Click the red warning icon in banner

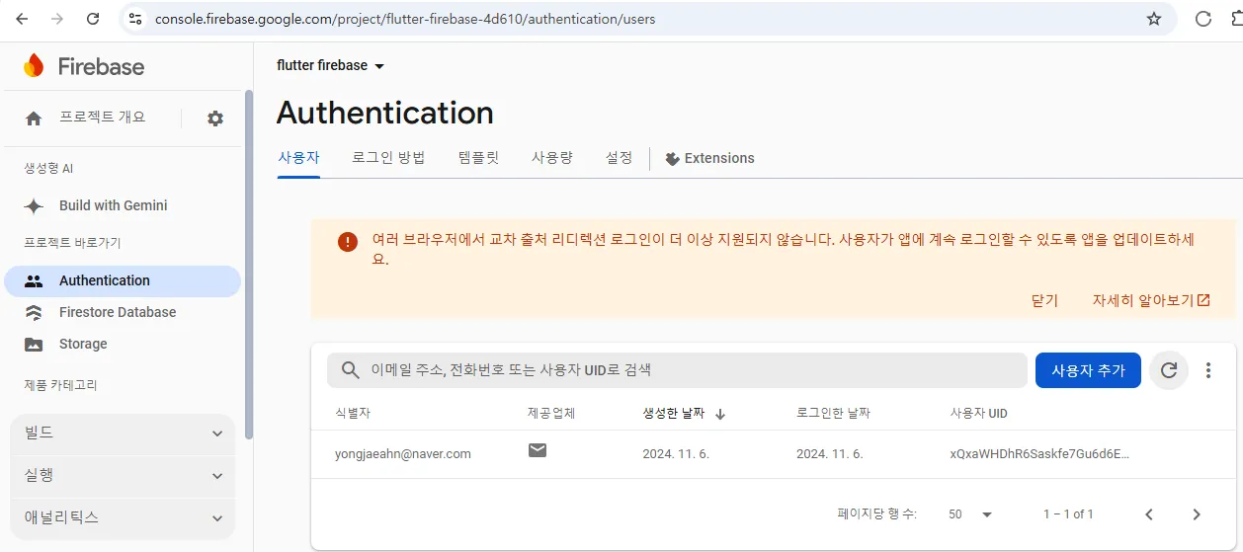tap(348, 241)
